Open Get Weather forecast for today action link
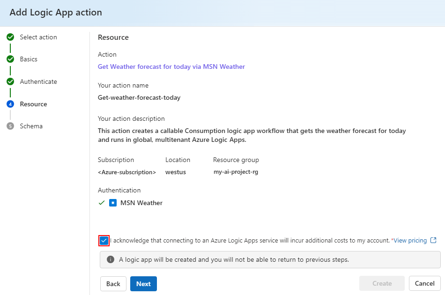 pos(171,66)
